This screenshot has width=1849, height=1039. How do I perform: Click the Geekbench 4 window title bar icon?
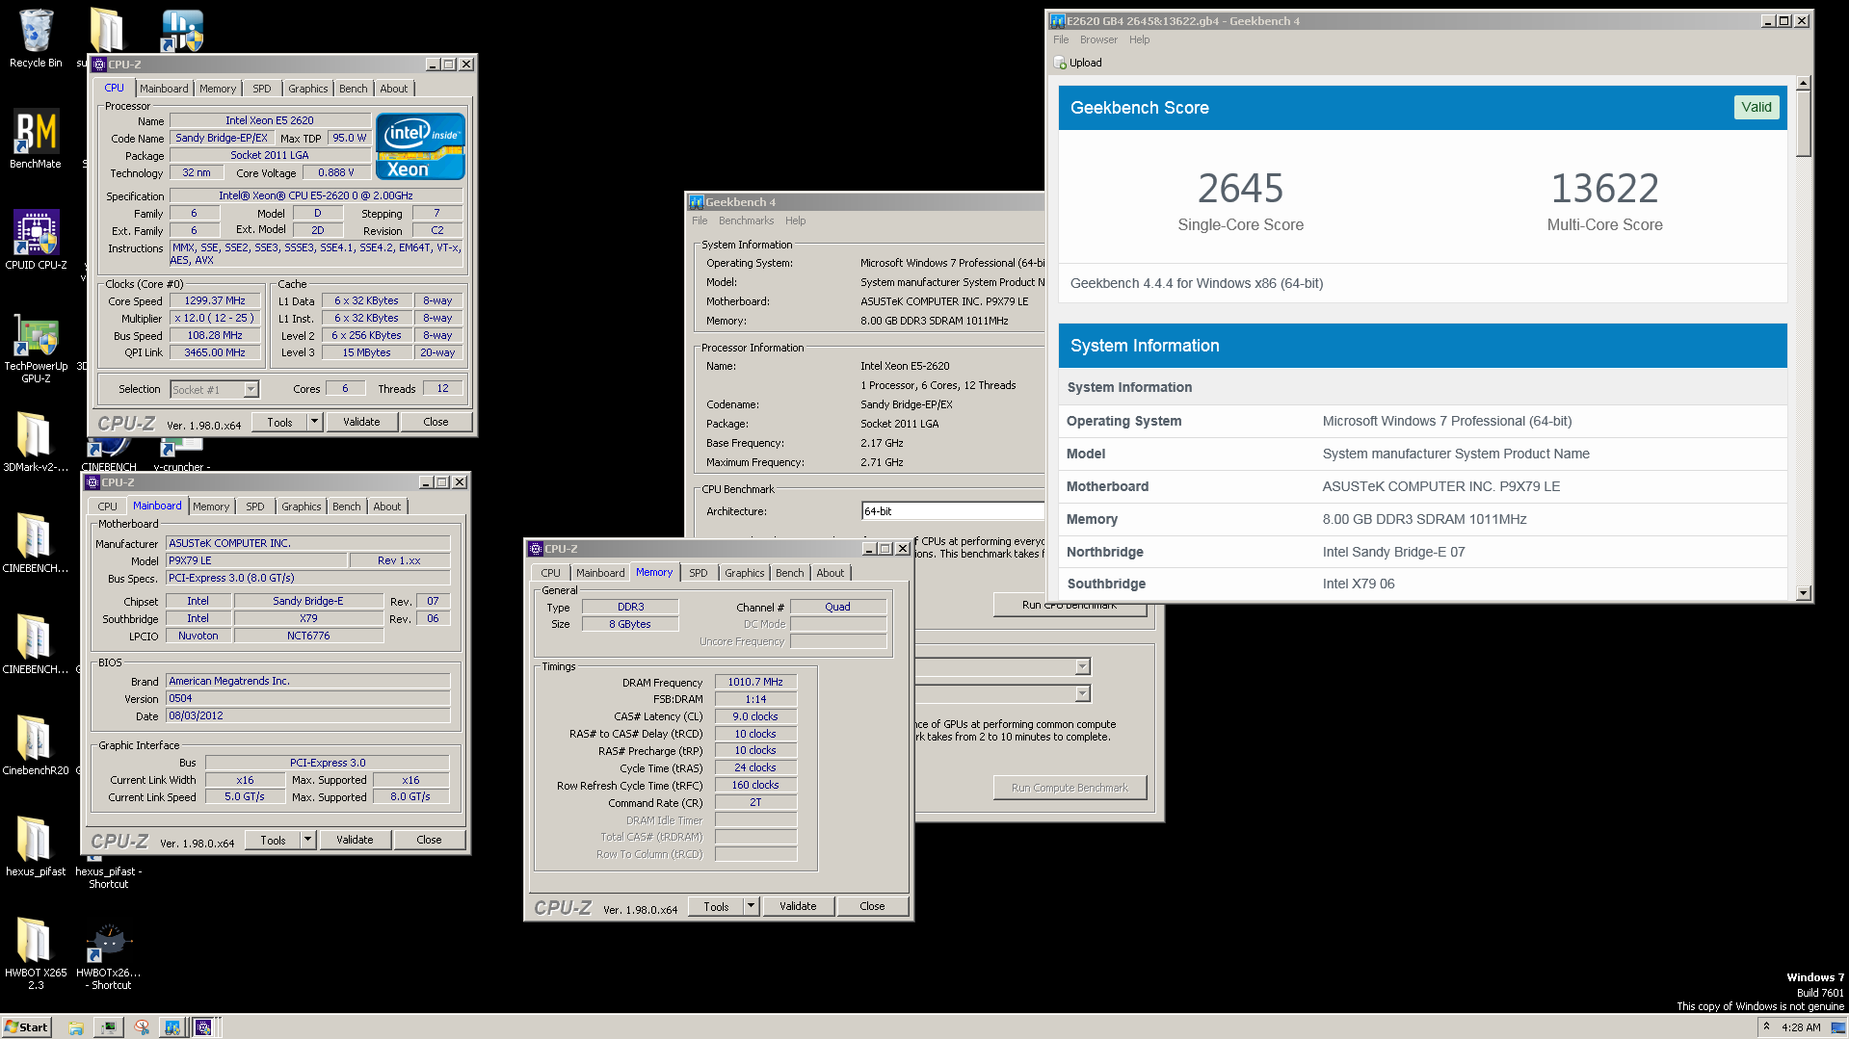tap(697, 202)
